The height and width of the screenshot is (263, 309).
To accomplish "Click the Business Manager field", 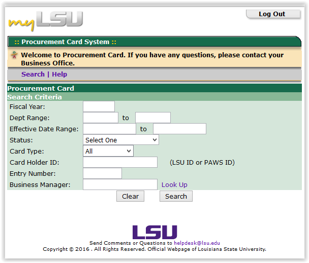I will (x=120, y=184).
